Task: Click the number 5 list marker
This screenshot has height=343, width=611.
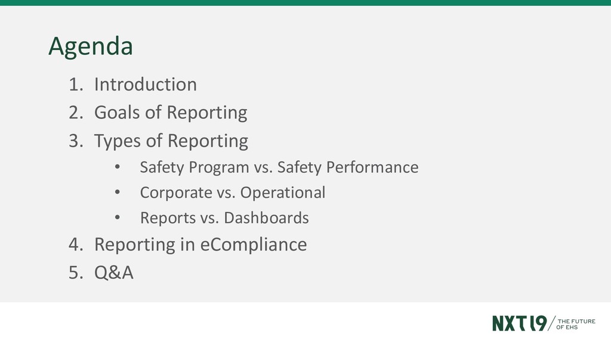Action: coord(76,273)
